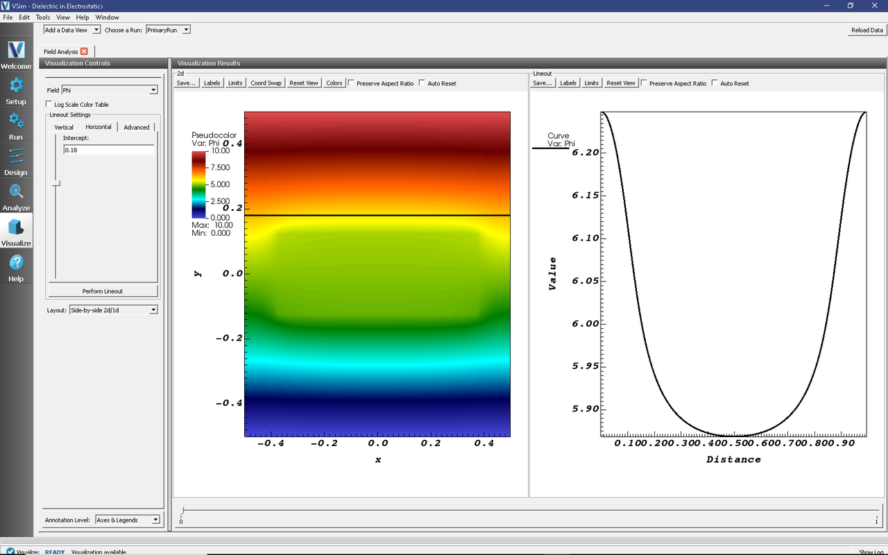Click Limits in the 2d panel
The height and width of the screenshot is (555, 888).
pos(236,83)
